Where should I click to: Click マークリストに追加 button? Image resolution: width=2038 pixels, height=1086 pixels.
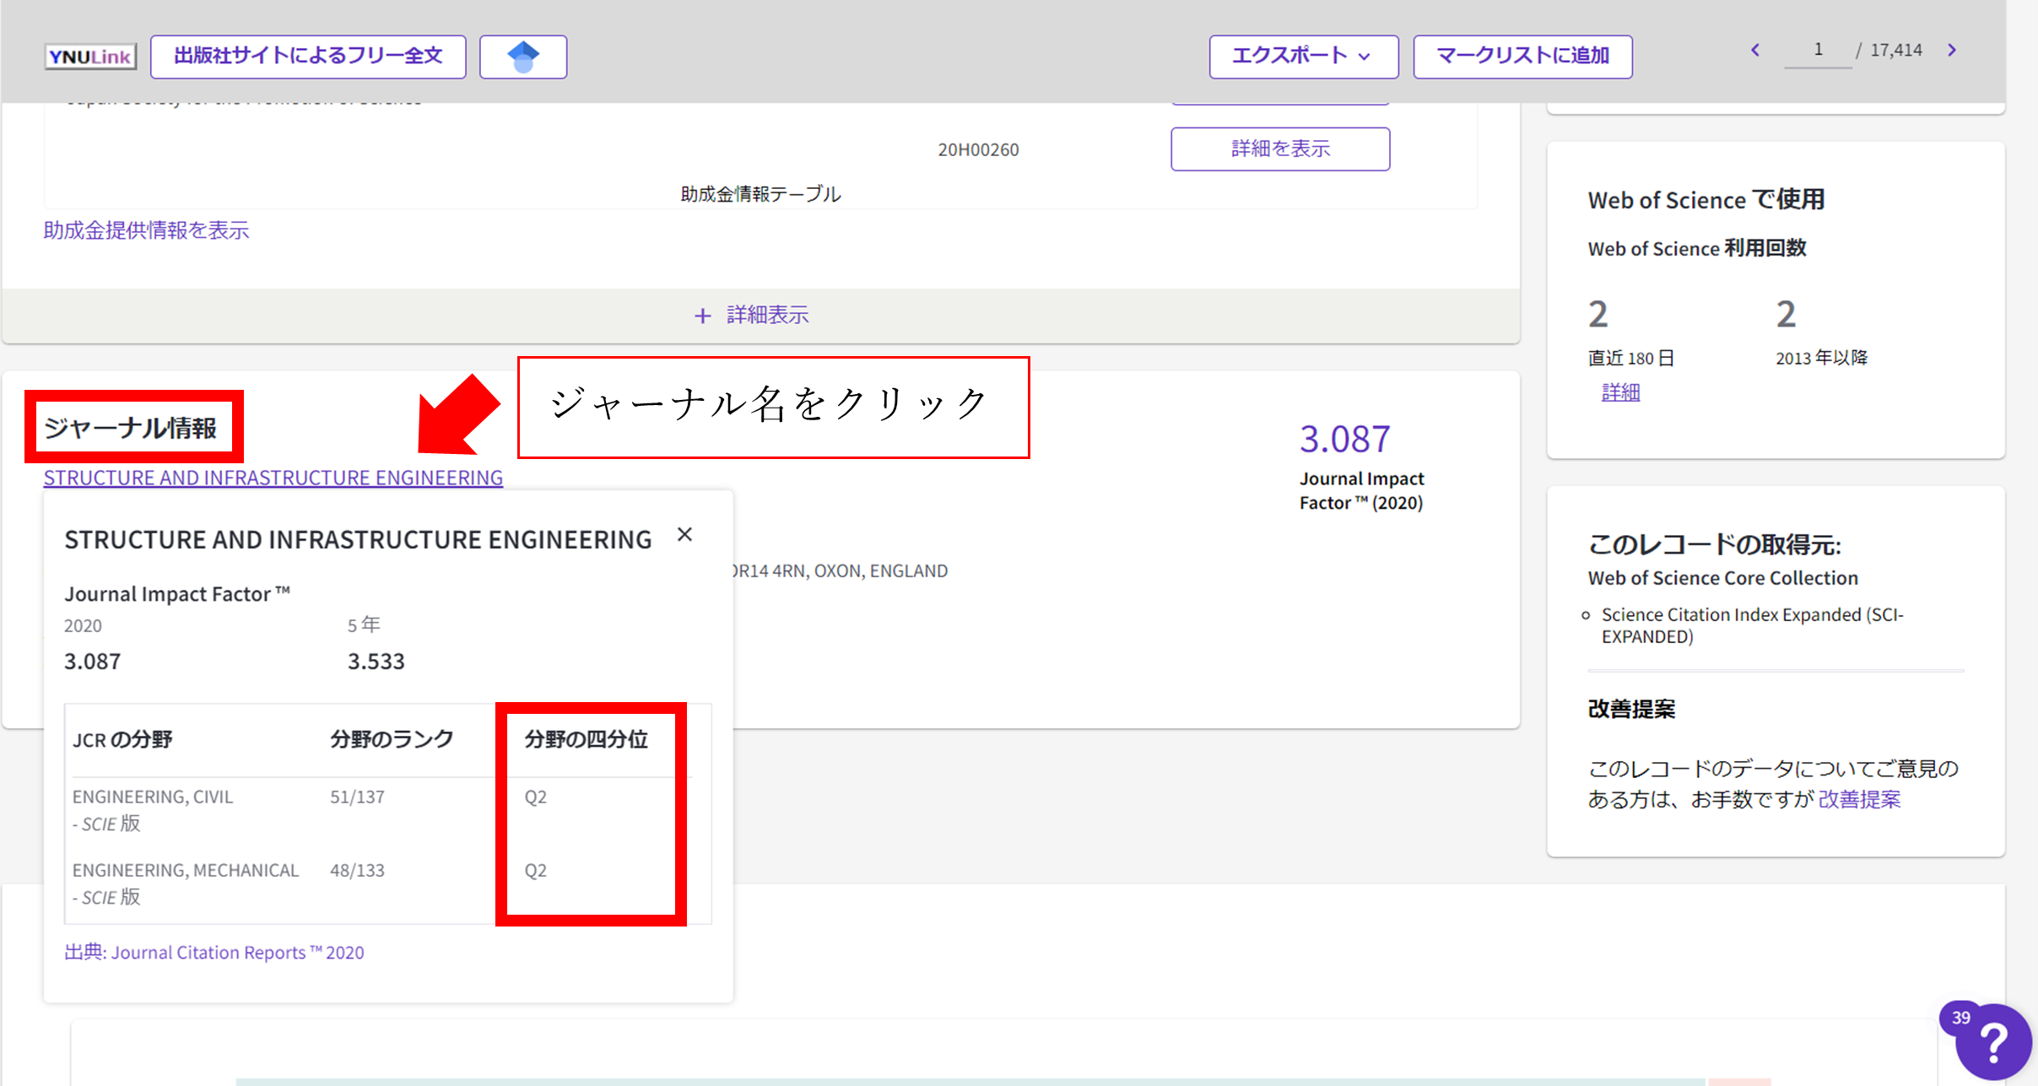[x=1522, y=57]
